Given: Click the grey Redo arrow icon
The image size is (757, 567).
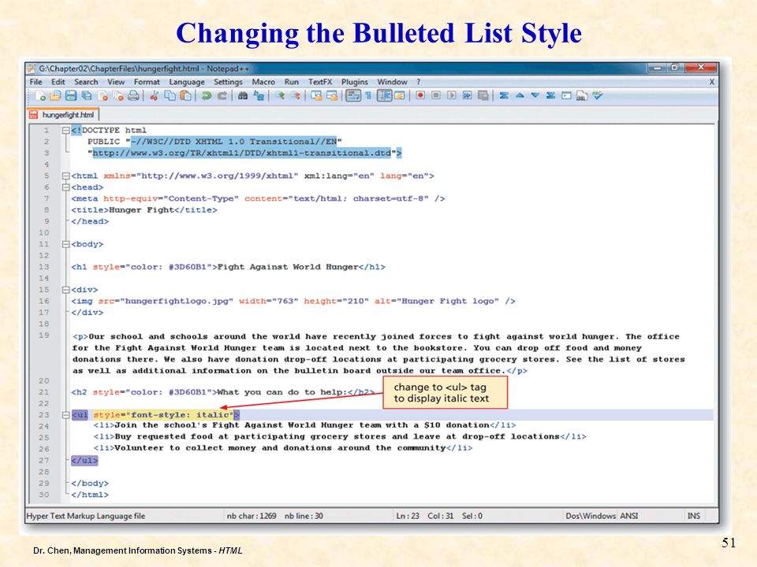Looking at the screenshot, I should click(x=222, y=96).
